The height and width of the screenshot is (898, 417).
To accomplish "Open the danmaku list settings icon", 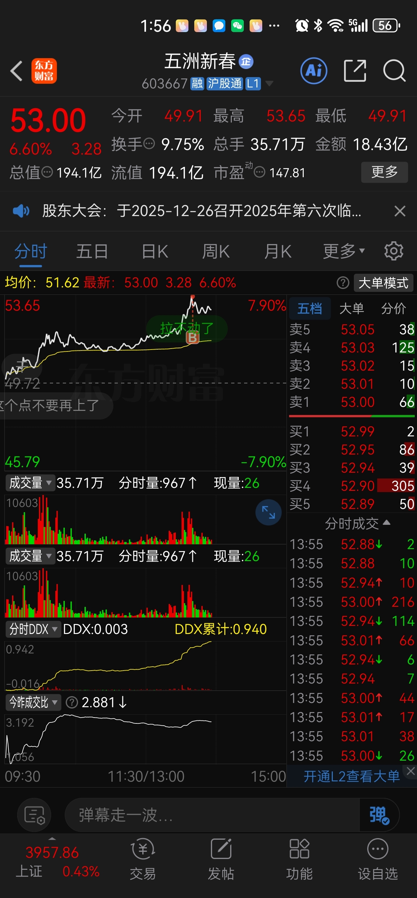I will pos(34,815).
